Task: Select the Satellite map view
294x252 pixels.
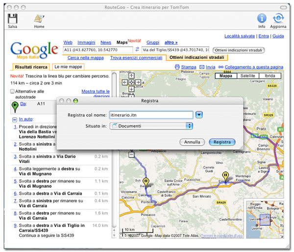Action: pos(247,76)
